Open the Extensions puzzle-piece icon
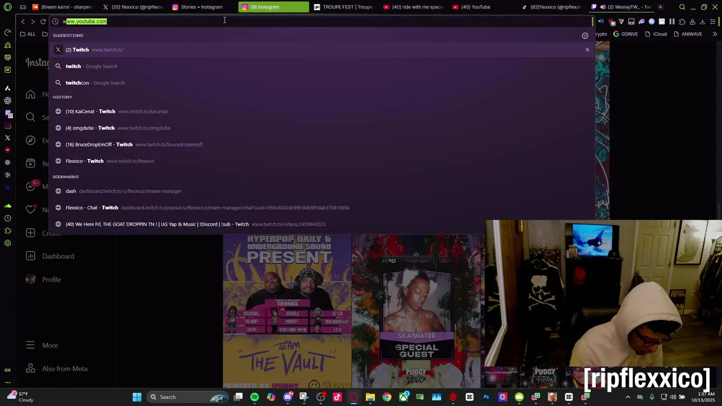The width and height of the screenshot is (722, 406). (682, 21)
